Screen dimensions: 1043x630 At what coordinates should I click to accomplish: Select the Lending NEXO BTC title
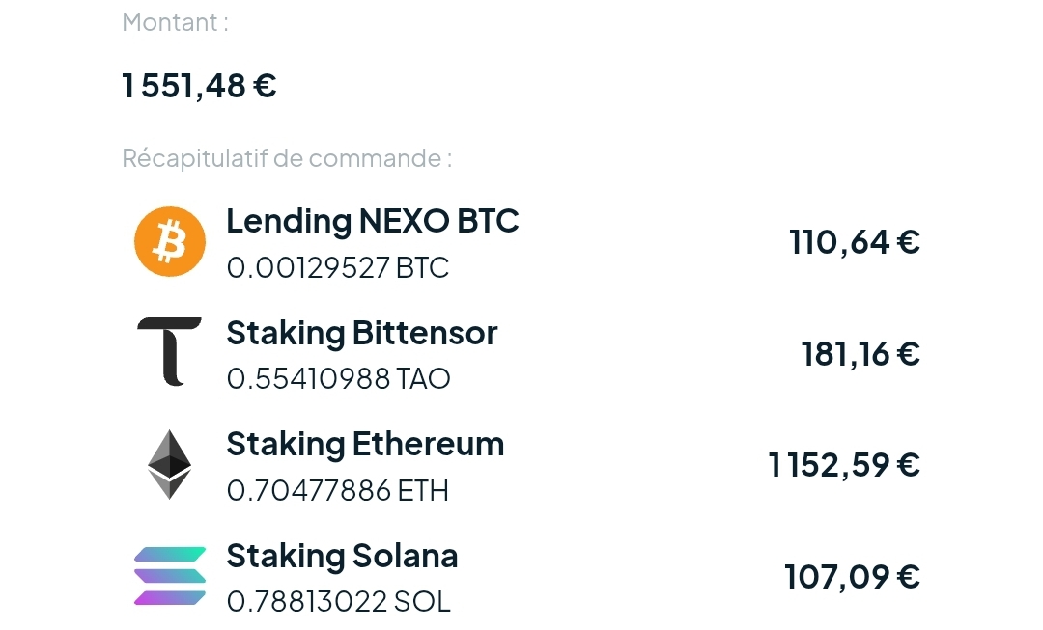[373, 221]
